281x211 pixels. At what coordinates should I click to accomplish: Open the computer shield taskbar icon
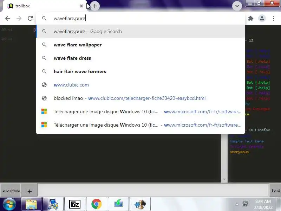click(x=53, y=204)
